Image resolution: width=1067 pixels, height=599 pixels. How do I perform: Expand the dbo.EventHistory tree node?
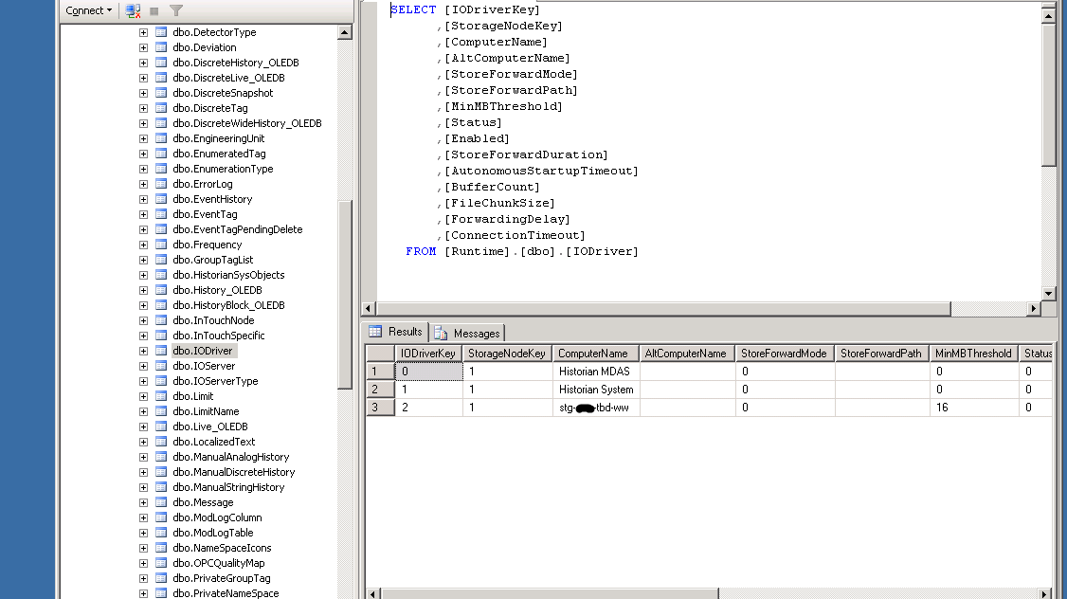tap(143, 199)
